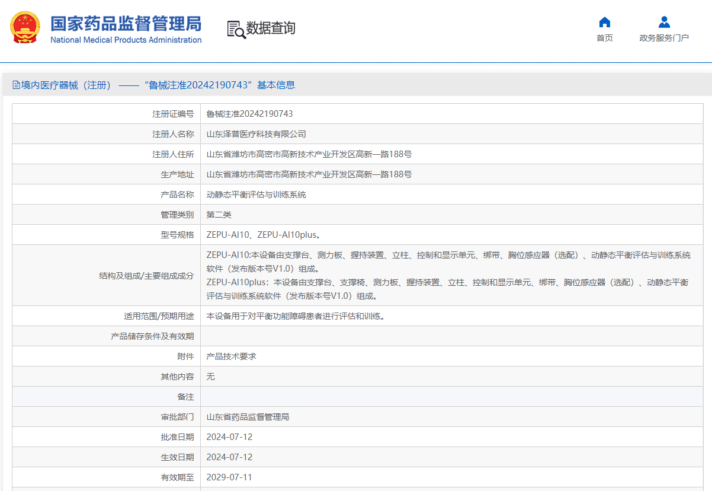Click the 第二类 management category value
This screenshot has height=491, width=712.
click(219, 215)
